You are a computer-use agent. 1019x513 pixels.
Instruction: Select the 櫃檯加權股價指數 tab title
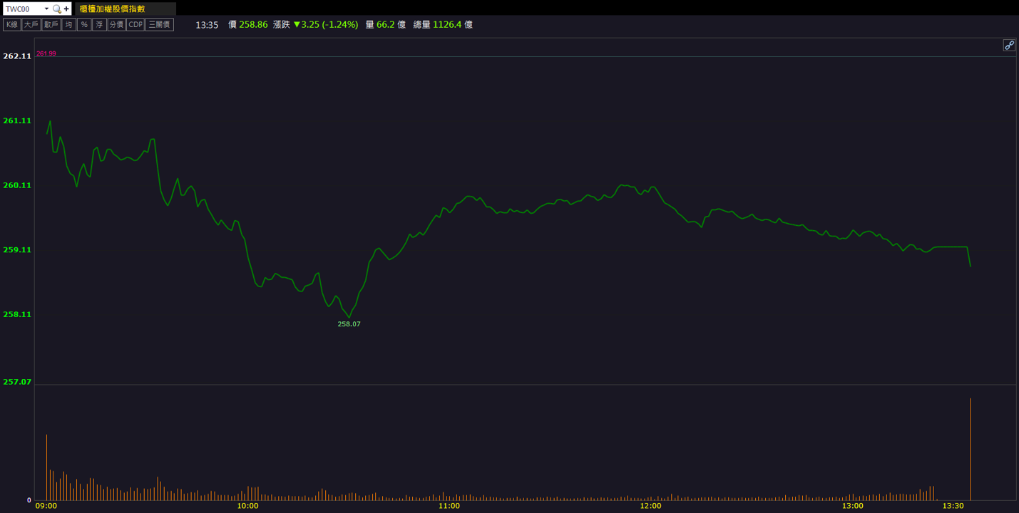[x=113, y=9]
